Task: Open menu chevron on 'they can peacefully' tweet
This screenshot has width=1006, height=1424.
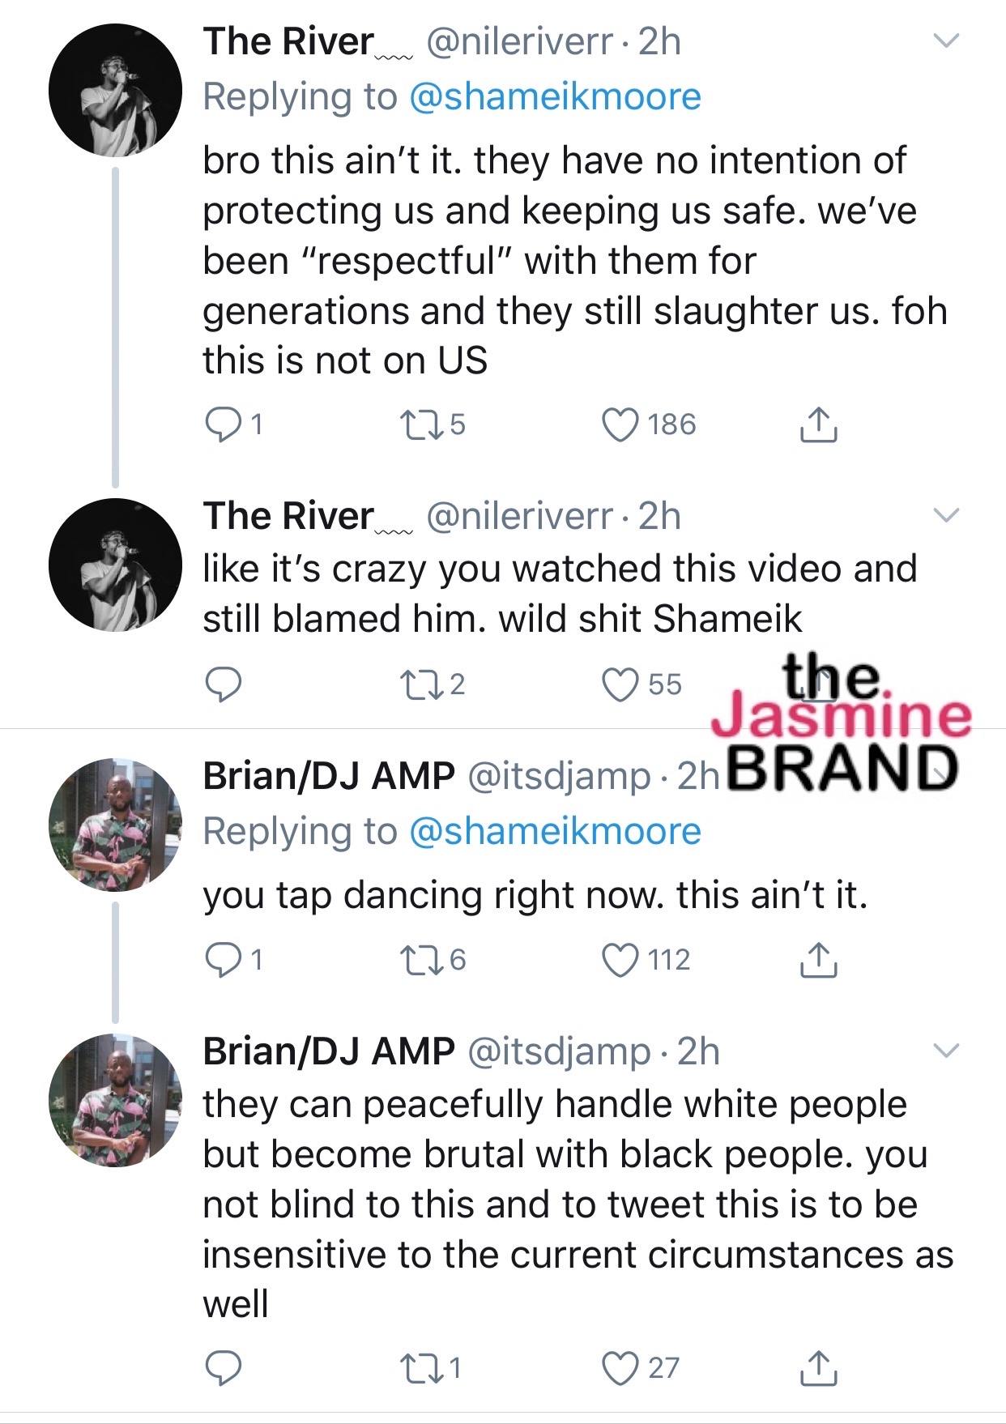Action: (x=946, y=1051)
